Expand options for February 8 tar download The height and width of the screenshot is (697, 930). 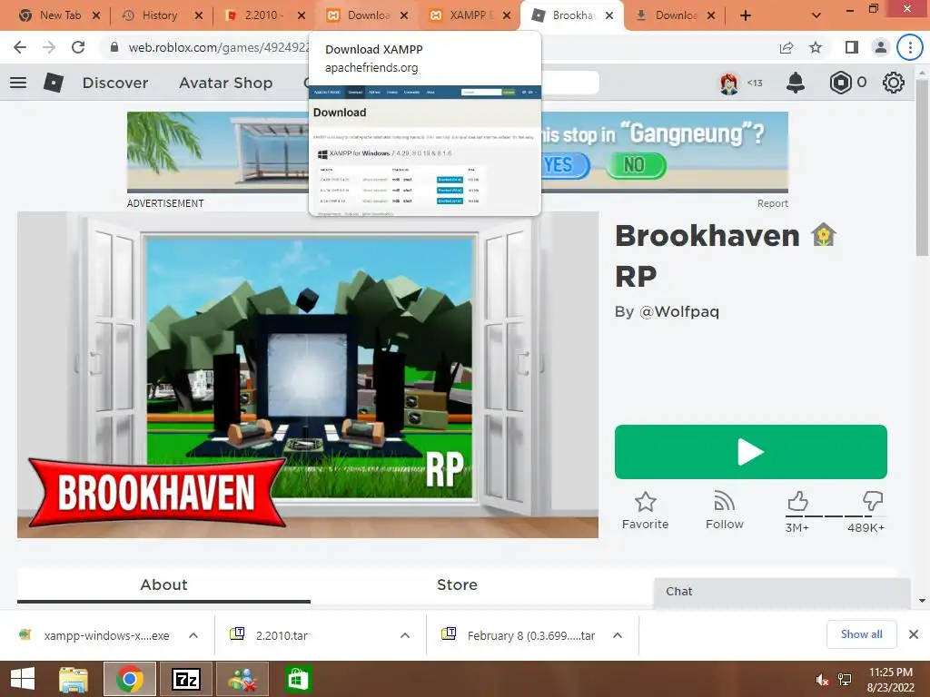coord(618,635)
